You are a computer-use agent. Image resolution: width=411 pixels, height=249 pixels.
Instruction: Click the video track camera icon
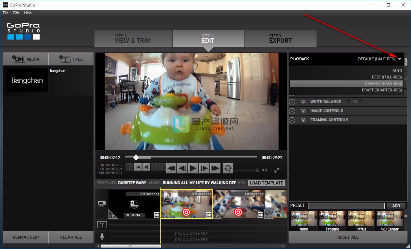tap(102, 204)
